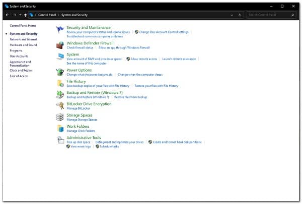Open Security and Maintenance heading
This screenshot has height=204, width=302.
click(89, 27)
